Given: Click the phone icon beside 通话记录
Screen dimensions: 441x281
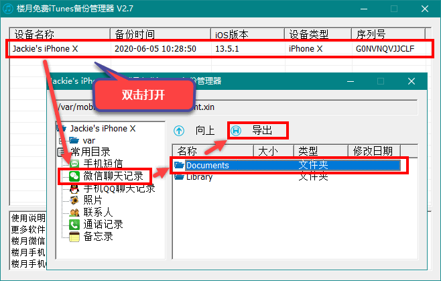Looking at the screenshot, I should point(74,225).
